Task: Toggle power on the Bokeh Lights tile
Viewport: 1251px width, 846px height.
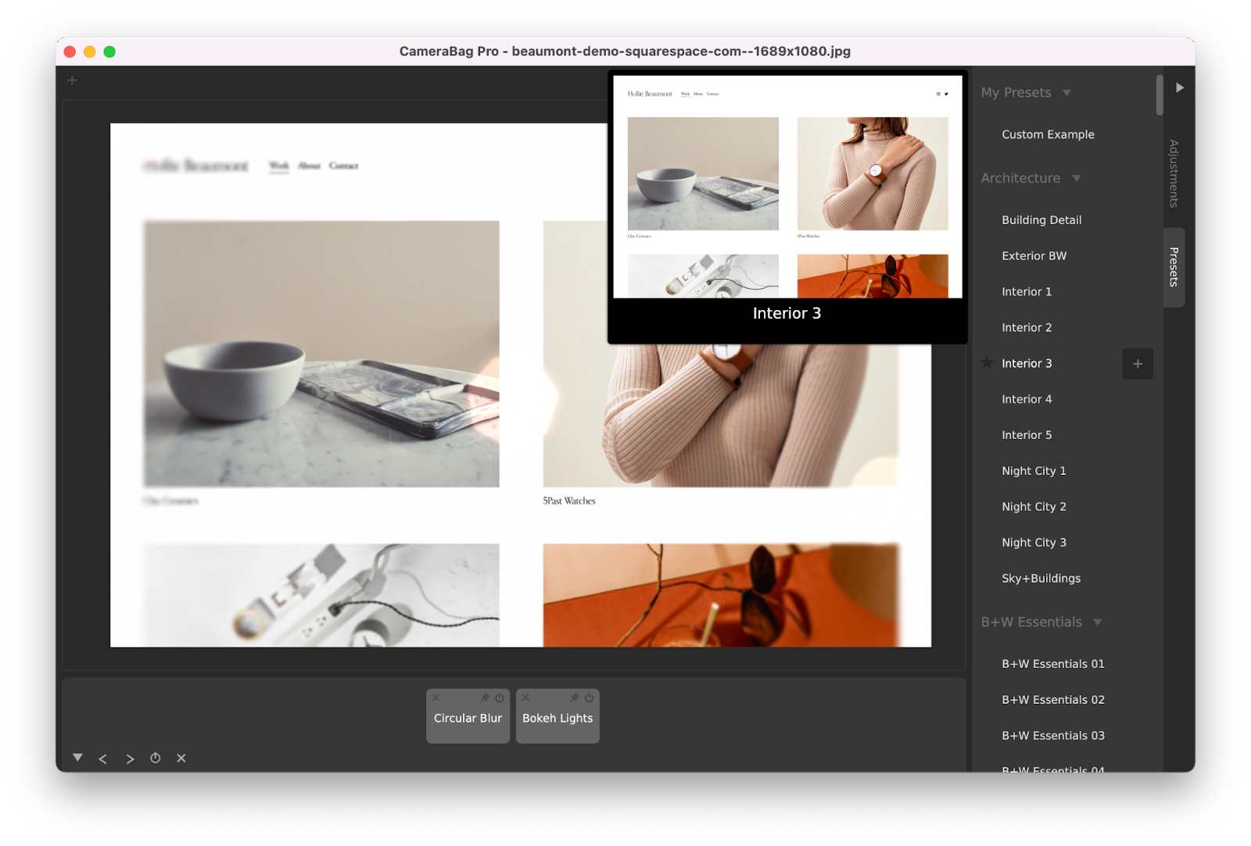Action: click(x=590, y=698)
